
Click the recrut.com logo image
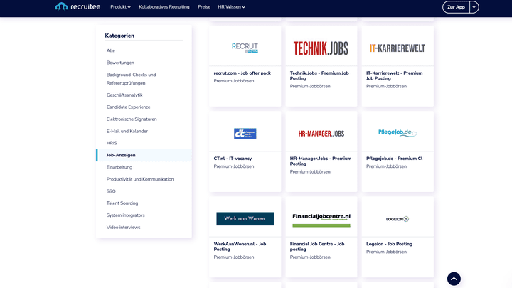245,48
